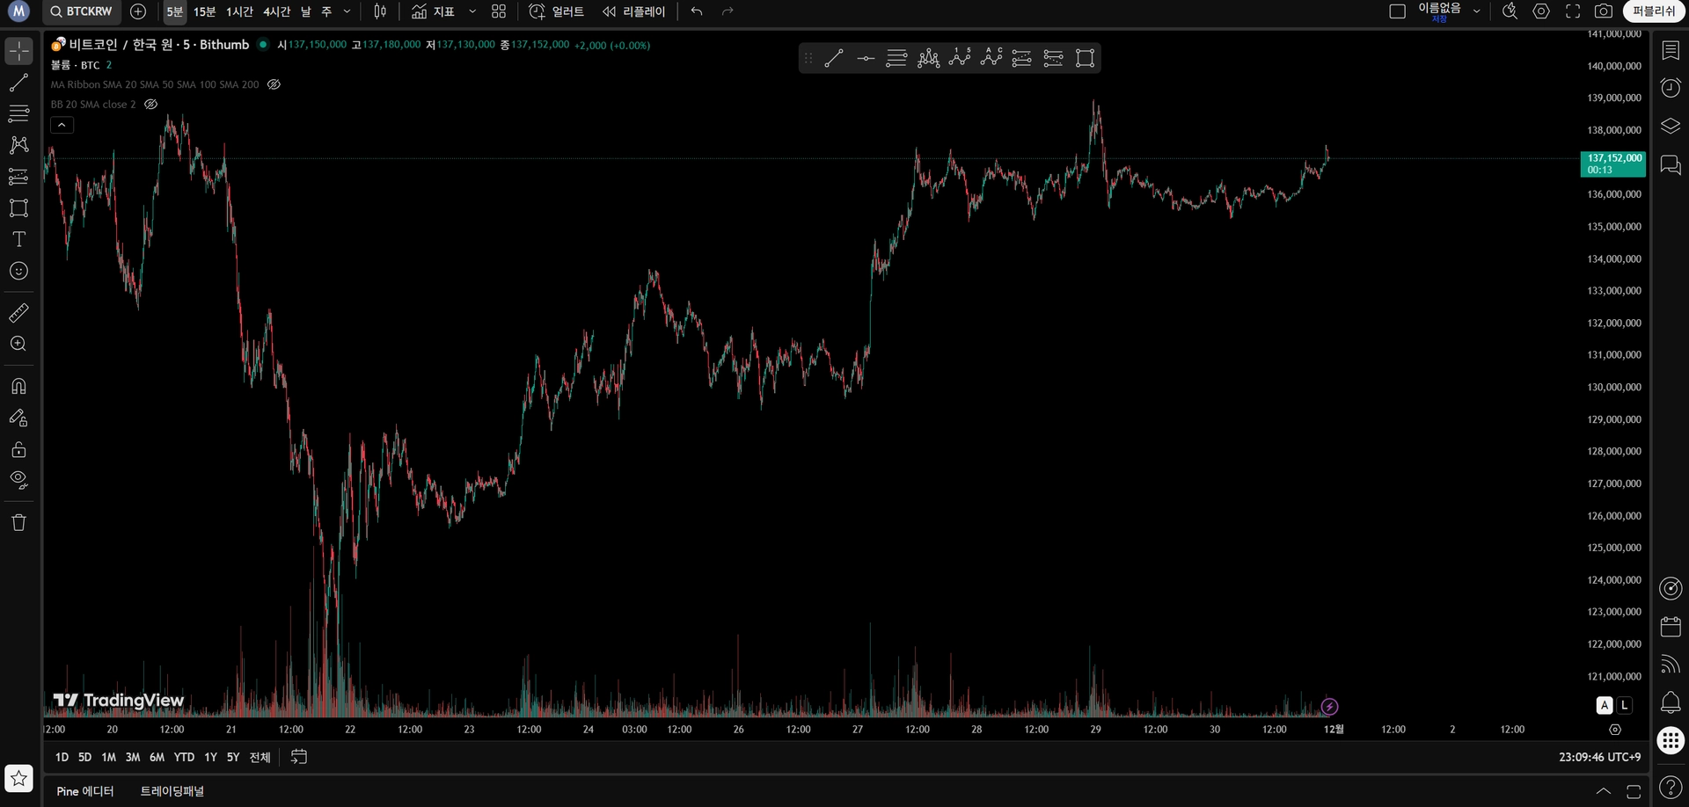This screenshot has width=1689, height=807.
Task: Take a chart snapshot with camera icon
Action: point(1604,11)
